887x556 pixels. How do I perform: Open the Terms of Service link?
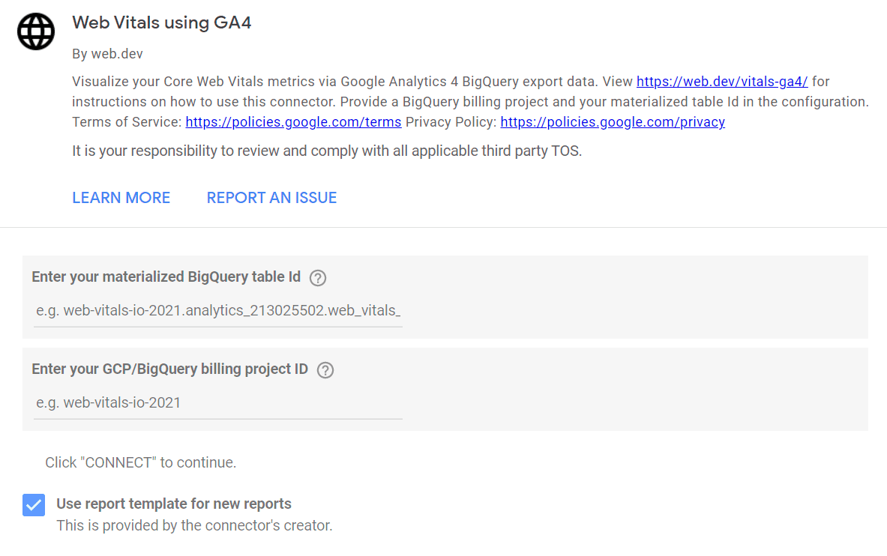(x=292, y=121)
